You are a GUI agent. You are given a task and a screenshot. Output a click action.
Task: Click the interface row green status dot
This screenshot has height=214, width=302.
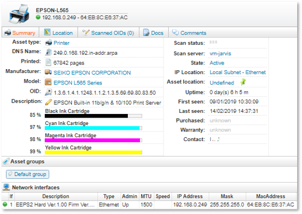click(x=5, y=204)
